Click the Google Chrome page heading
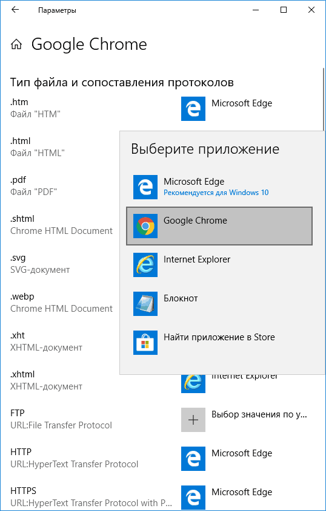 [x=89, y=44]
